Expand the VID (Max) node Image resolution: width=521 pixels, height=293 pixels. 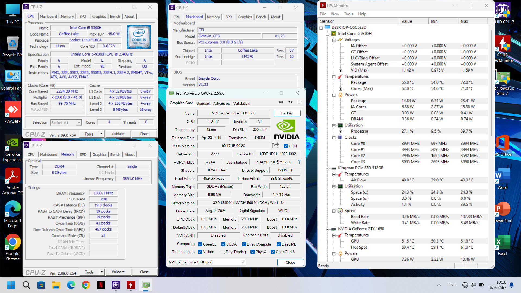click(x=341, y=71)
